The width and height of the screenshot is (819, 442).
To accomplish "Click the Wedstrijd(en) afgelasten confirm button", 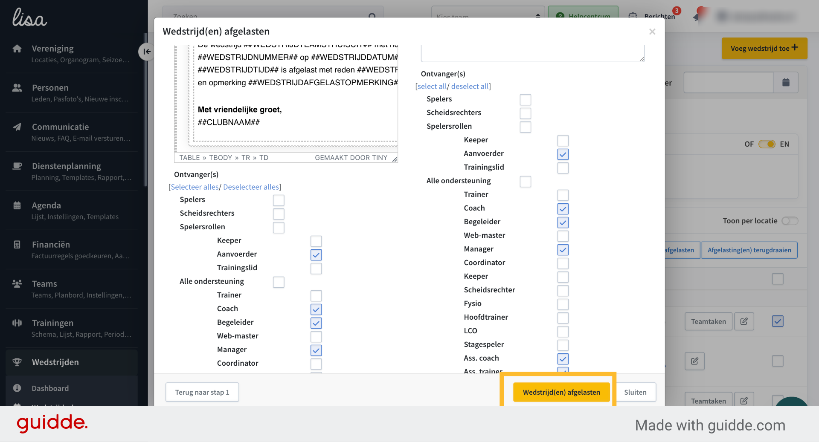I will click(x=561, y=392).
